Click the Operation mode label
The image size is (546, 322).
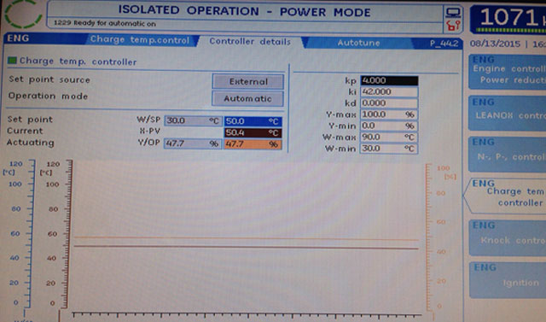click(x=48, y=96)
